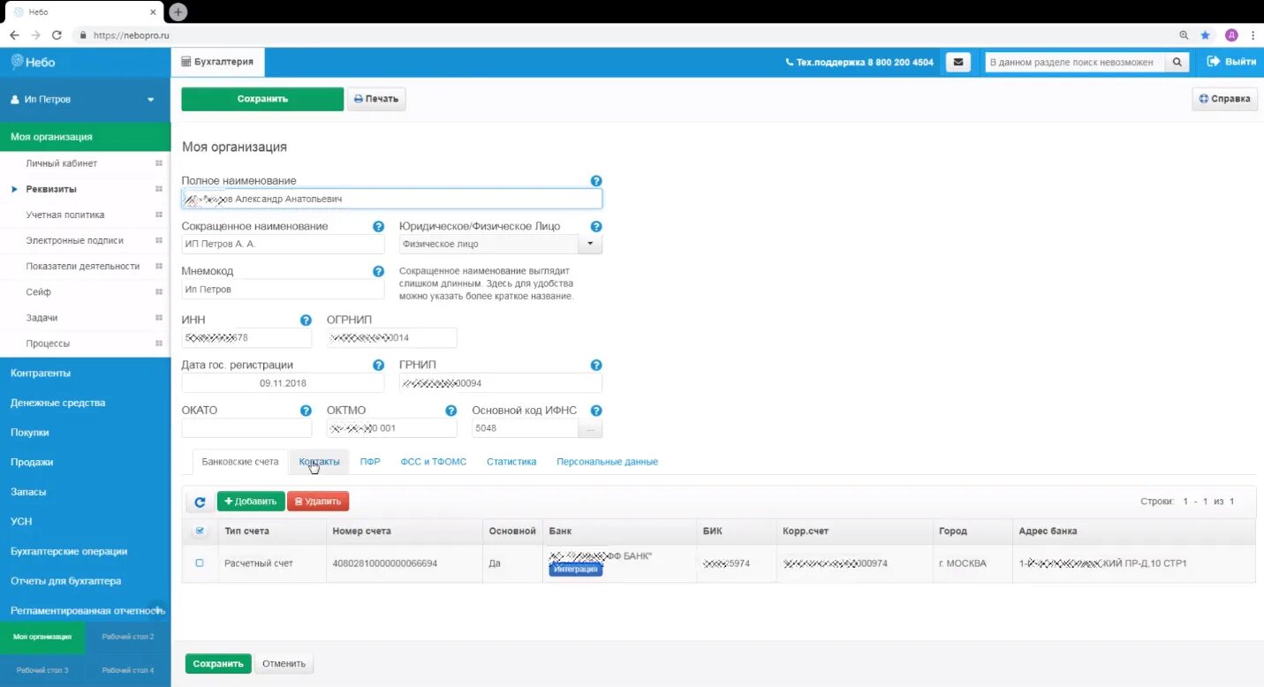Click the Отменить button
This screenshot has width=1264, height=687.
284,663
